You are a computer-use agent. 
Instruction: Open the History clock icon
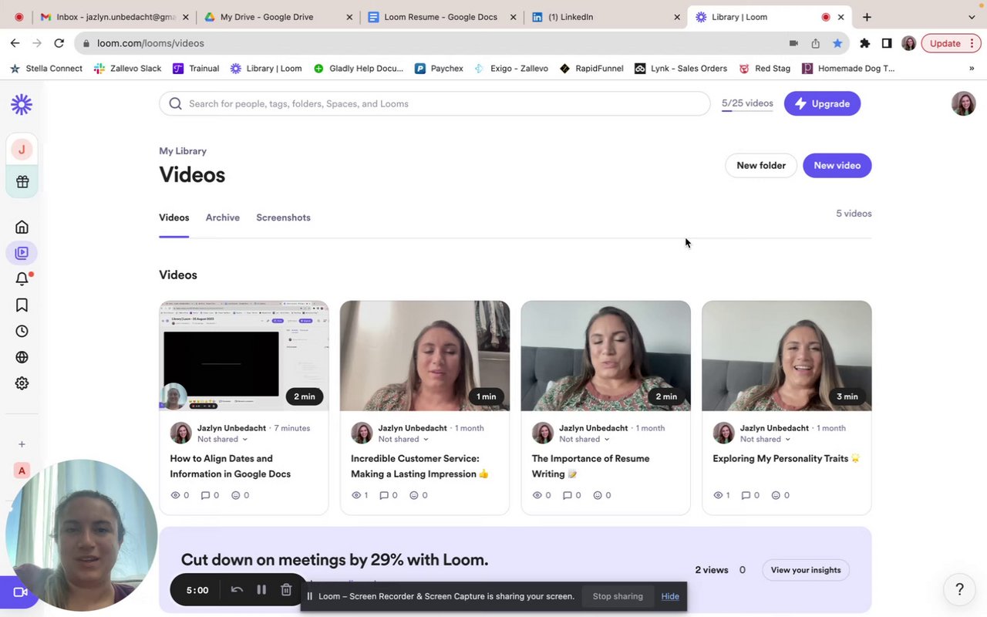[22, 332]
